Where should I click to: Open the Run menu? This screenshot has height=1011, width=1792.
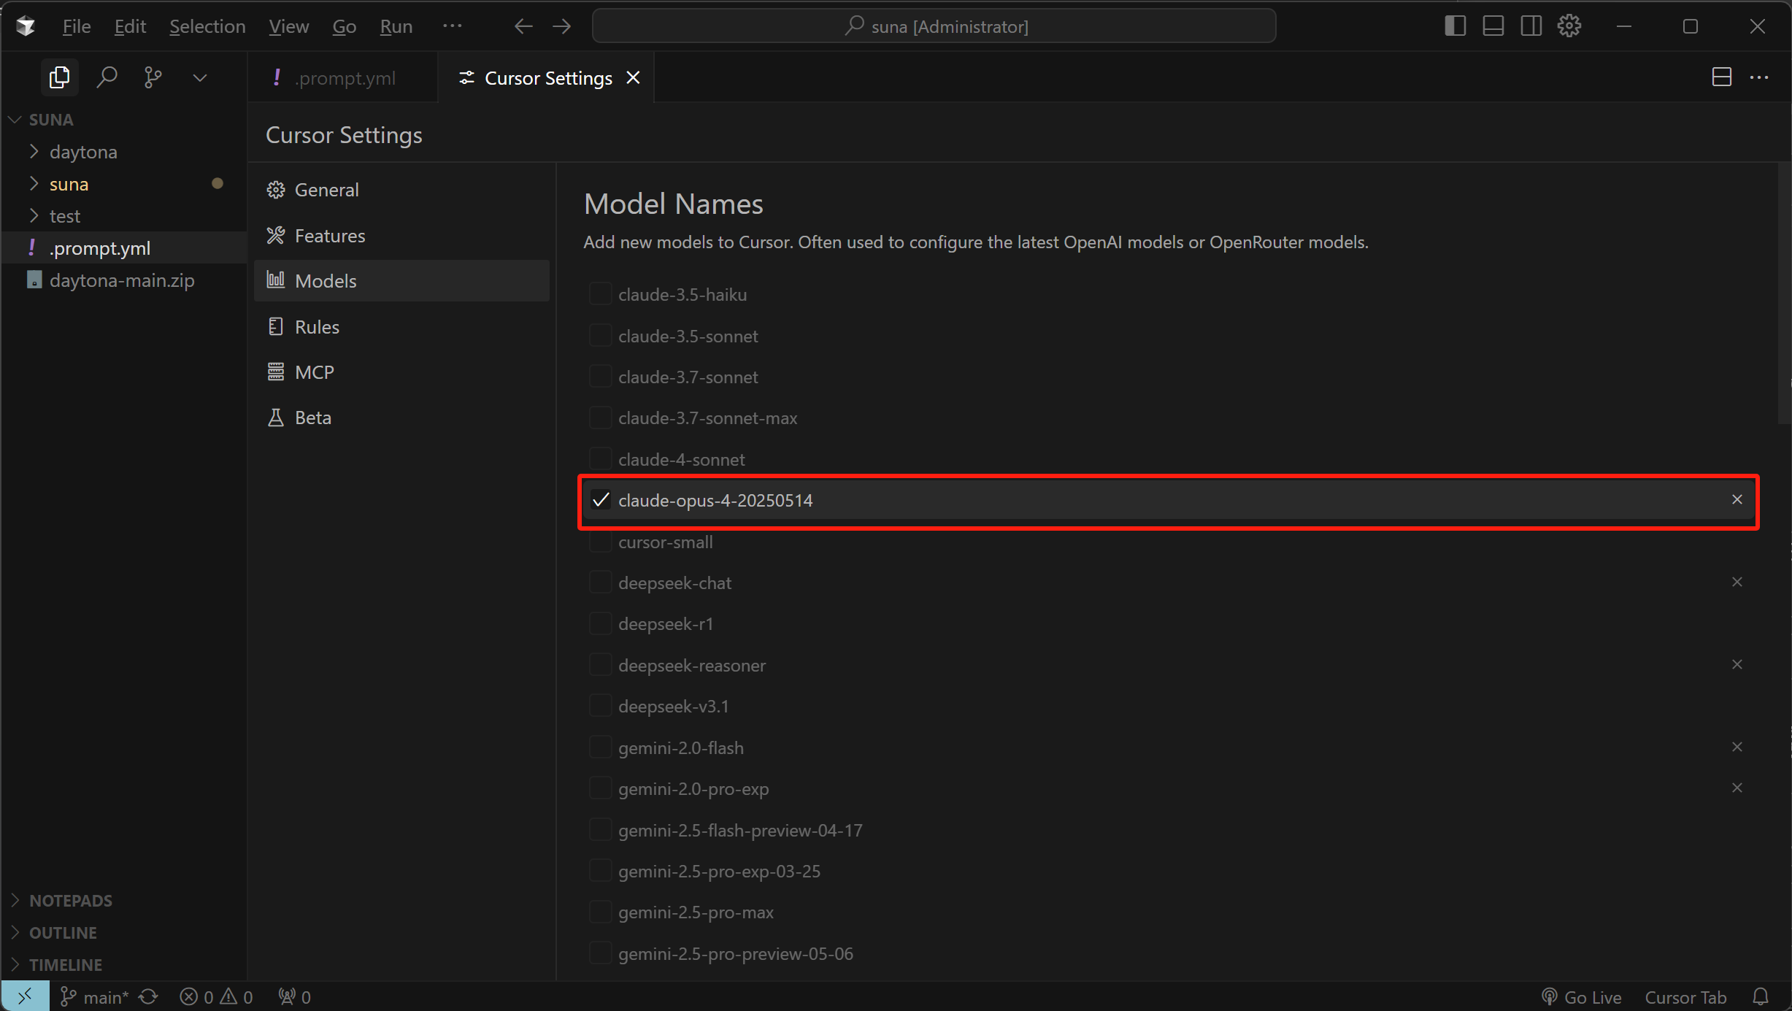tap(396, 26)
